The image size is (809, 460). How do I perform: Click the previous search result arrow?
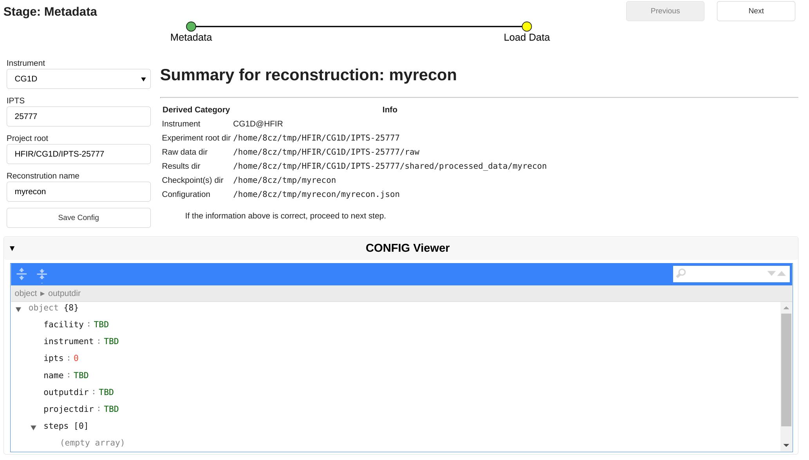pos(782,273)
